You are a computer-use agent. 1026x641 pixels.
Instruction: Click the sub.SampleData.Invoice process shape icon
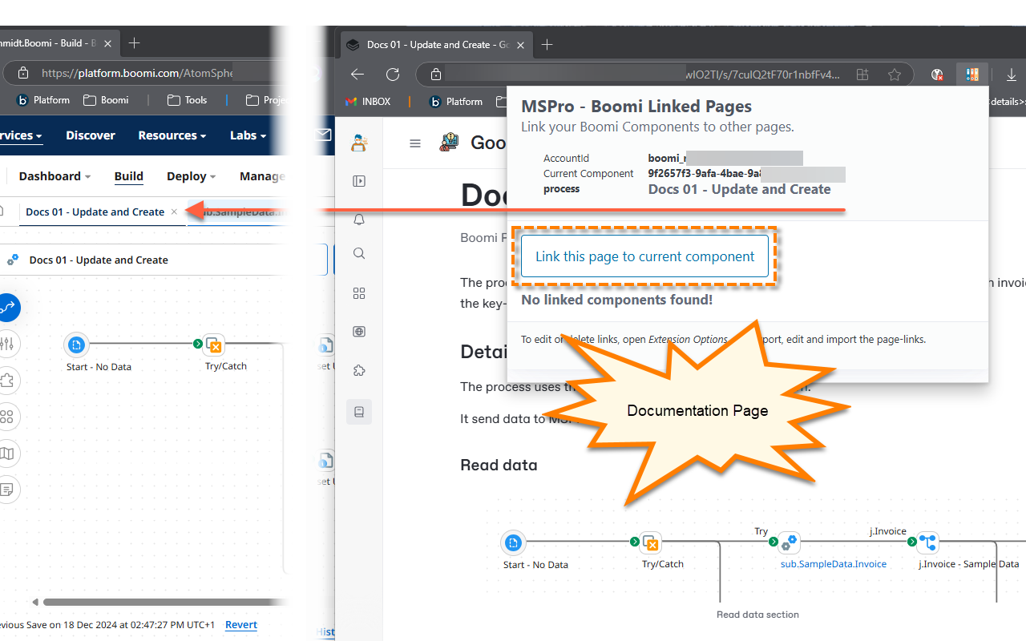pos(789,542)
